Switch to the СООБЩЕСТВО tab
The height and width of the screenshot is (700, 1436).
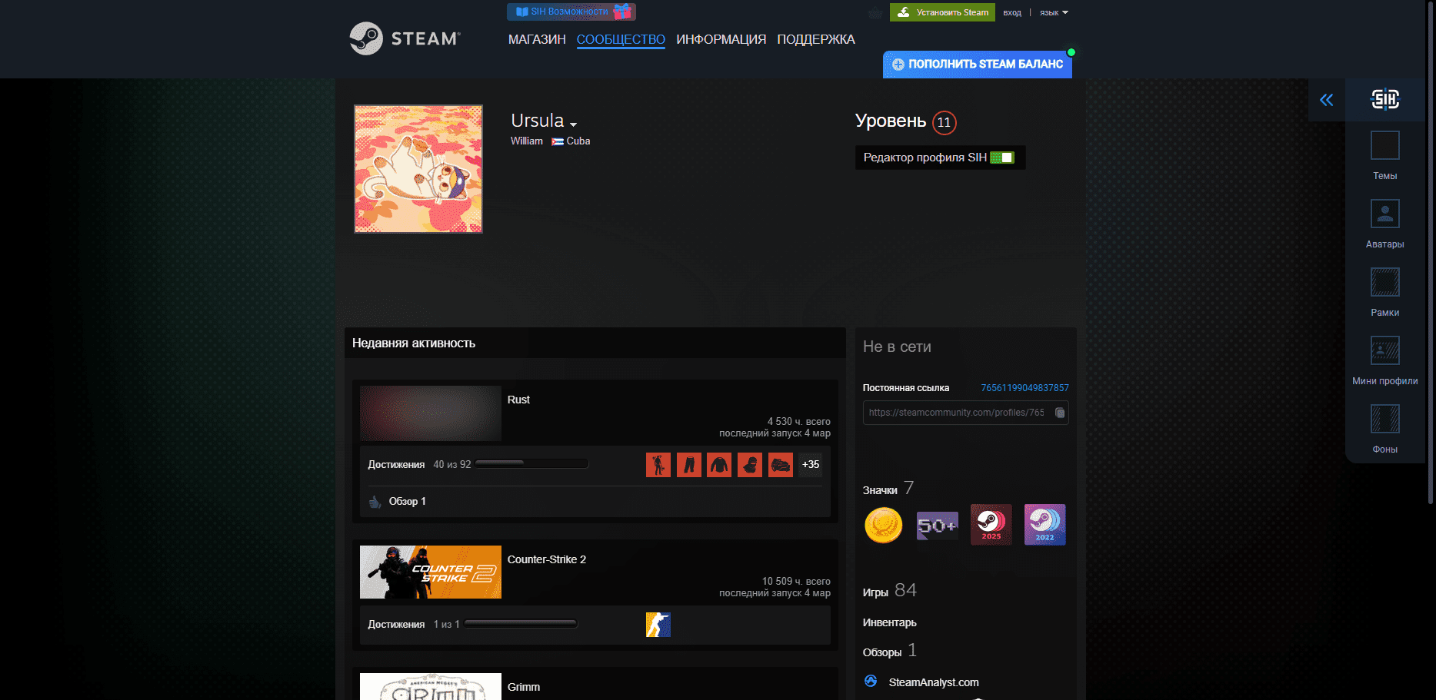pos(621,39)
